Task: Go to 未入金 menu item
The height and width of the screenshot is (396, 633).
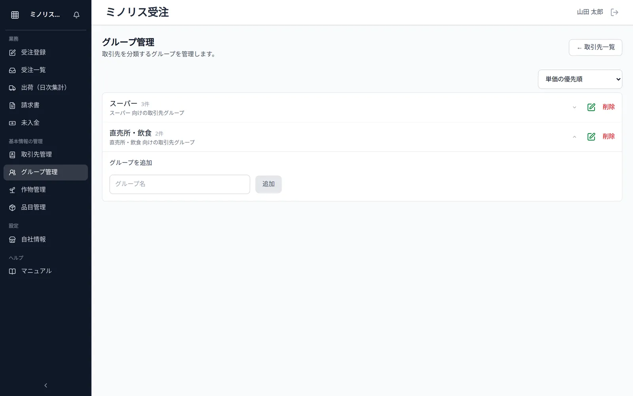Action: pos(45,123)
